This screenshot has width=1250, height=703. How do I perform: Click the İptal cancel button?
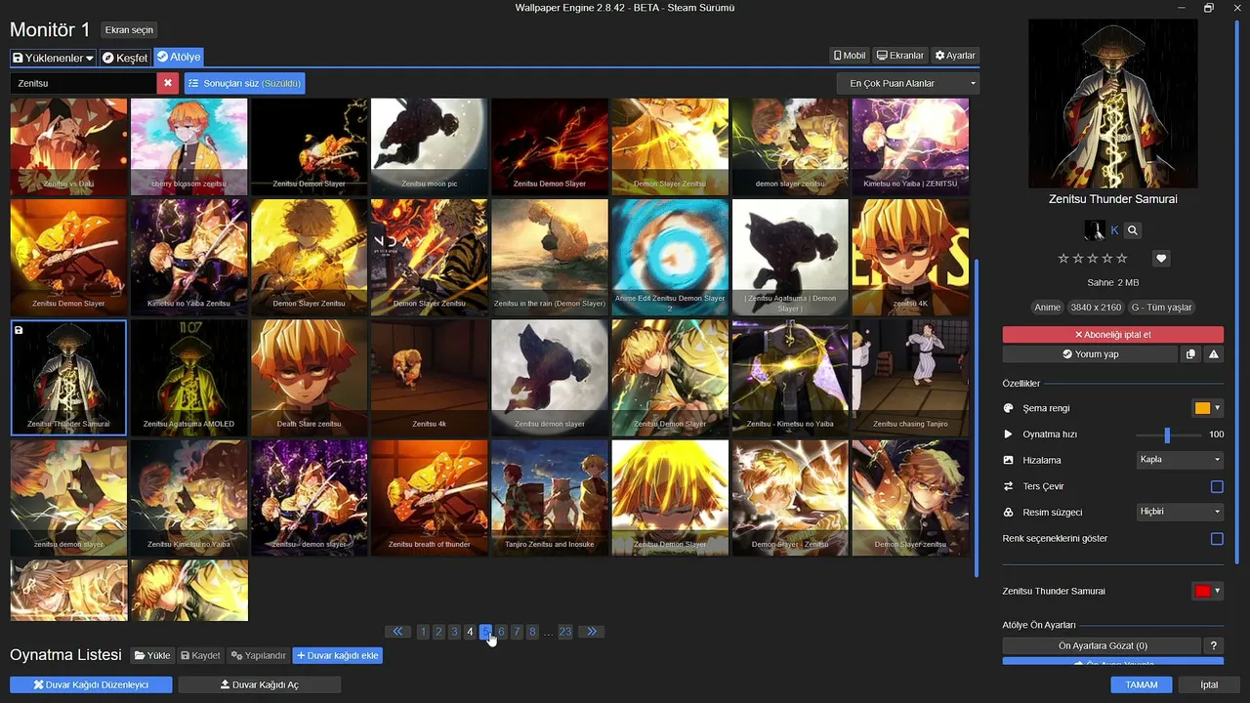click(1209, 684)
